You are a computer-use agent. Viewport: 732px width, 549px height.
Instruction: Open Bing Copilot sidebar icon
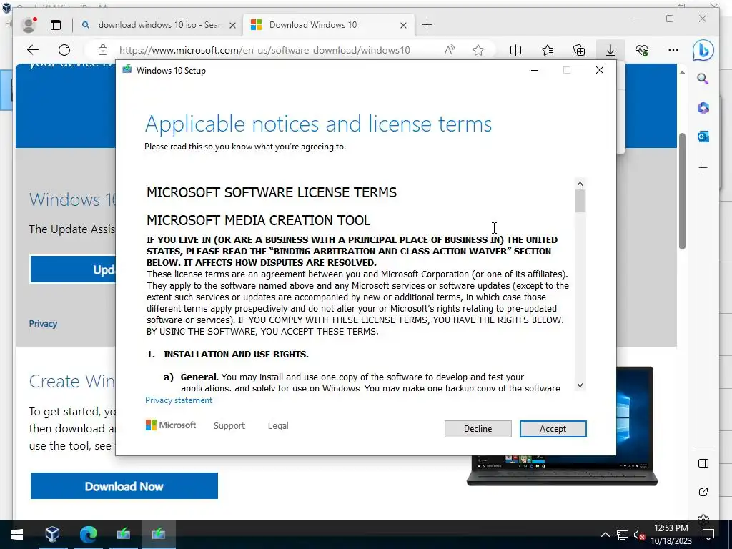703,50
